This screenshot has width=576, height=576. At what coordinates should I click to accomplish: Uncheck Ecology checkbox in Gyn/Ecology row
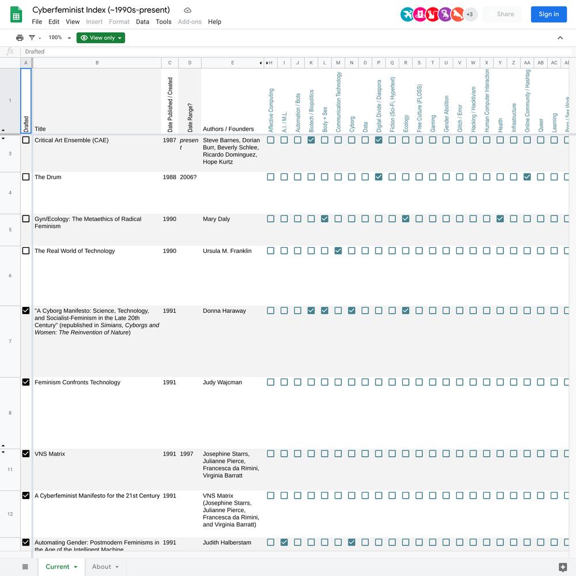(x=406, y=218)
